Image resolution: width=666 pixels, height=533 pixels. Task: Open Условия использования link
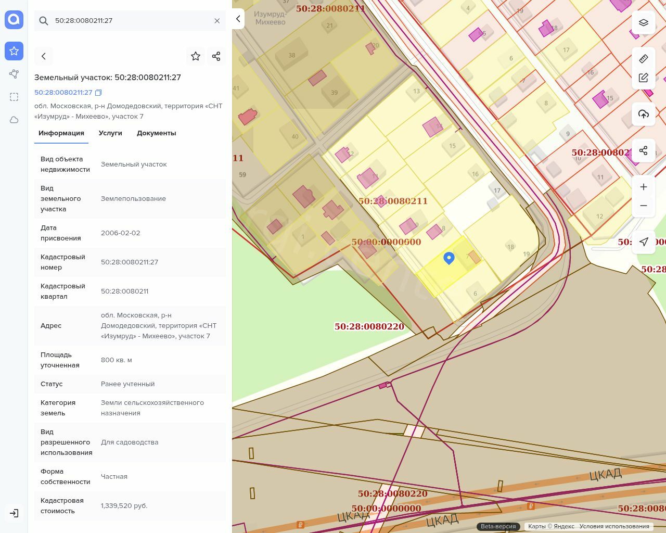[614, 526]
